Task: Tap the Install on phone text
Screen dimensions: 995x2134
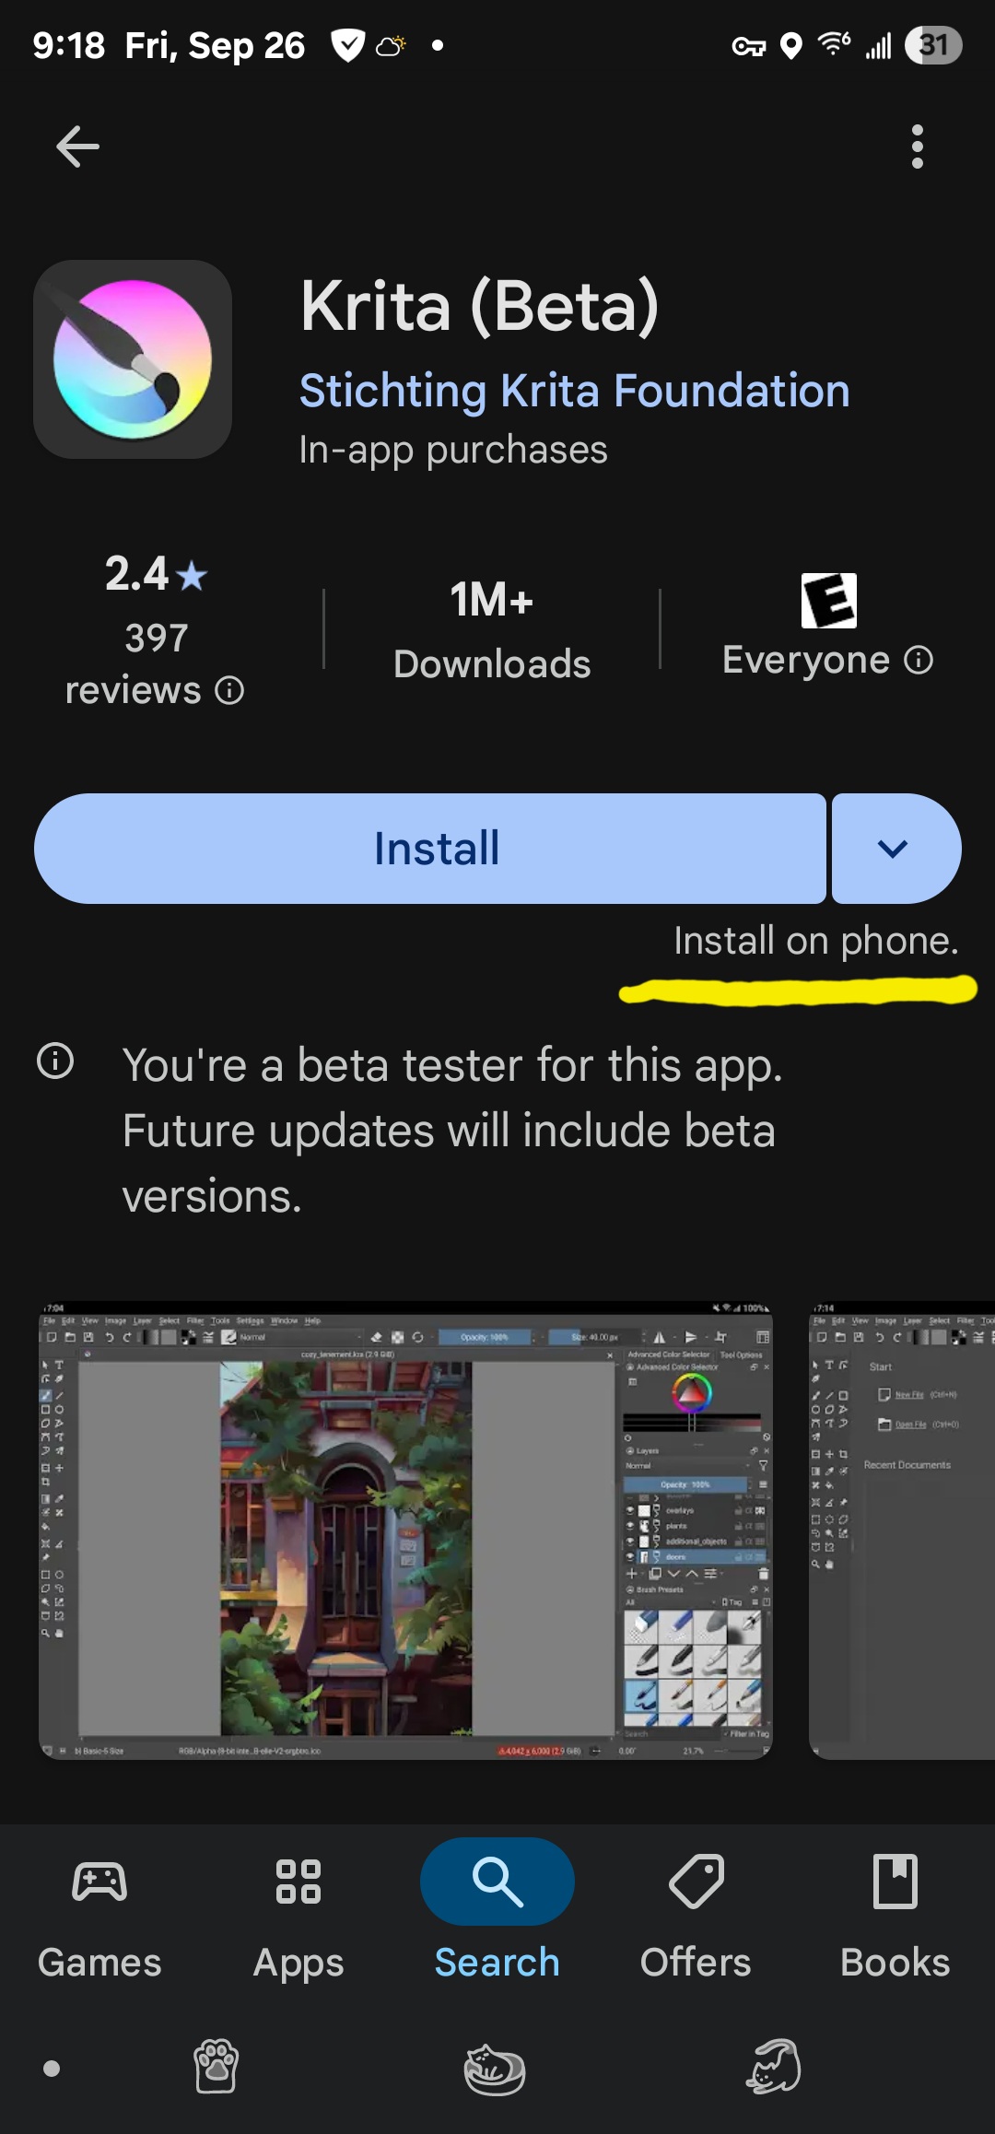Action: tap(816, 941)
